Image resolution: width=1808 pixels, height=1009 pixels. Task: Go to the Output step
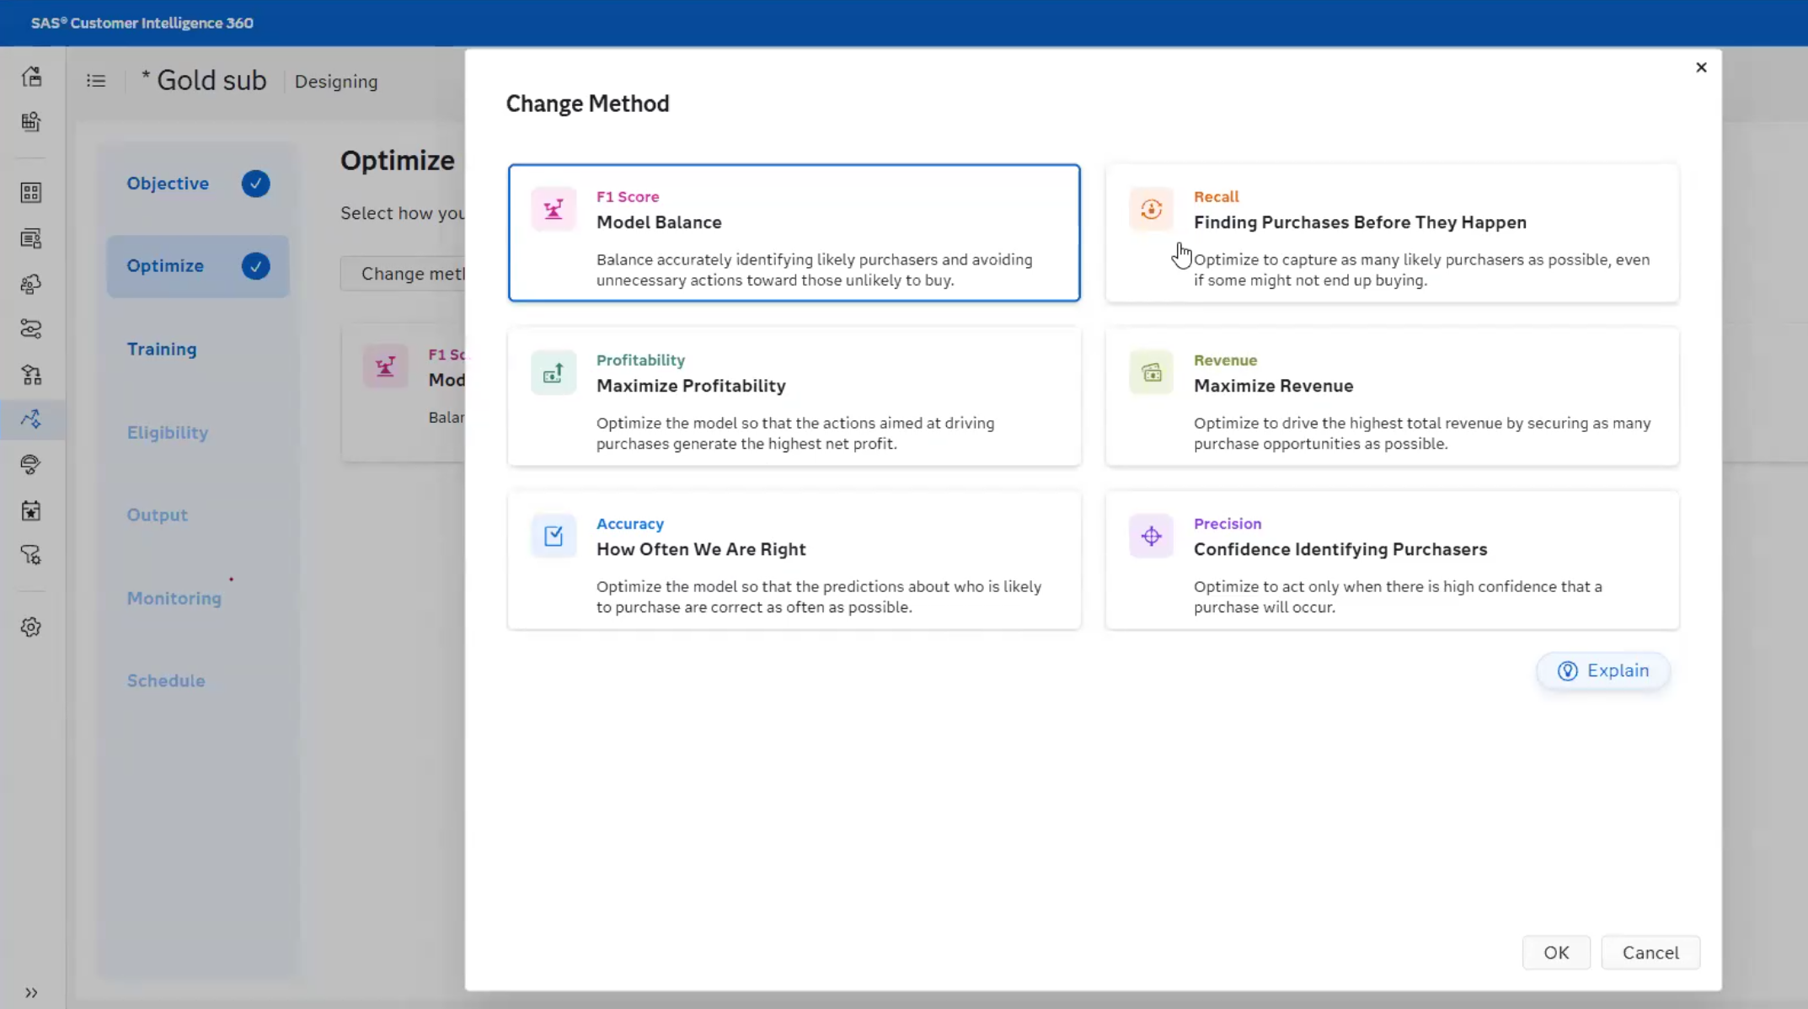pos(158,515)
